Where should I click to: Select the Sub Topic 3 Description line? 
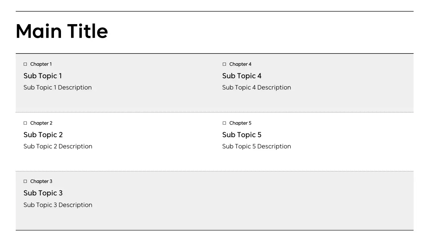coord(58,205)
